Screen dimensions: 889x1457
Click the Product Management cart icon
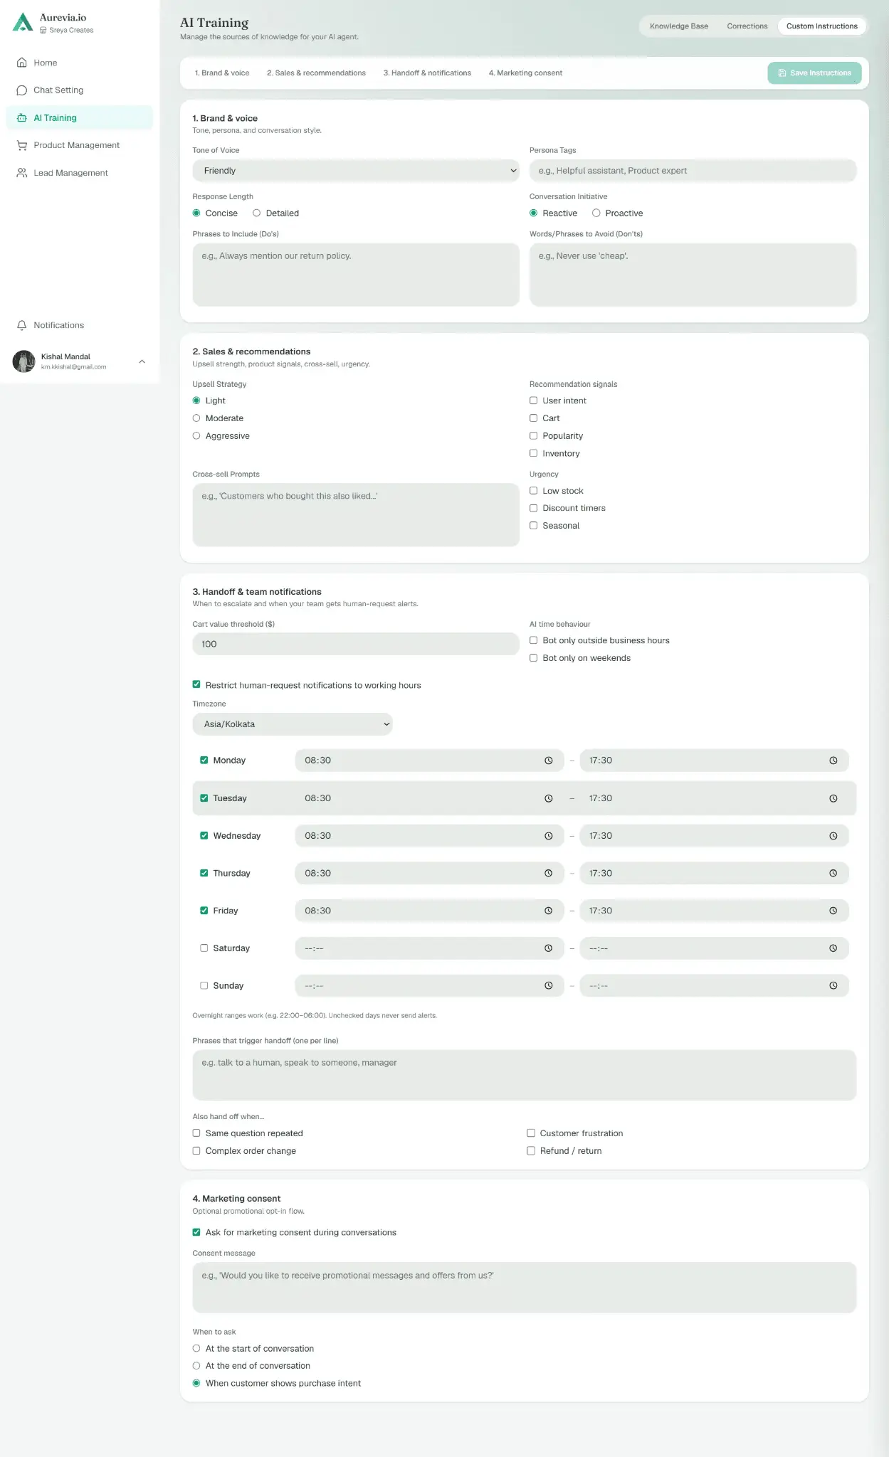coord(22,145)
